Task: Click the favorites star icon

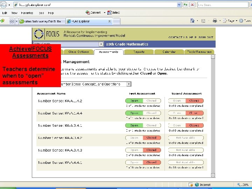Action: point(2,21)
